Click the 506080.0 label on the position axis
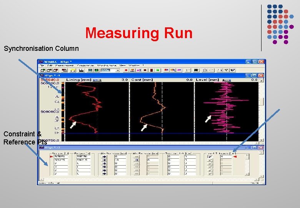Image resolution: width=300 pixels, height=208 pixels. coord(50,111)
